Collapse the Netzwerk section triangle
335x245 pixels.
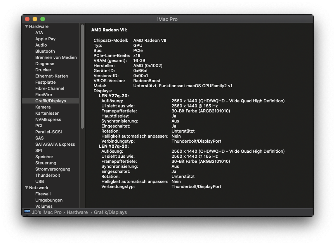[26, 188]
